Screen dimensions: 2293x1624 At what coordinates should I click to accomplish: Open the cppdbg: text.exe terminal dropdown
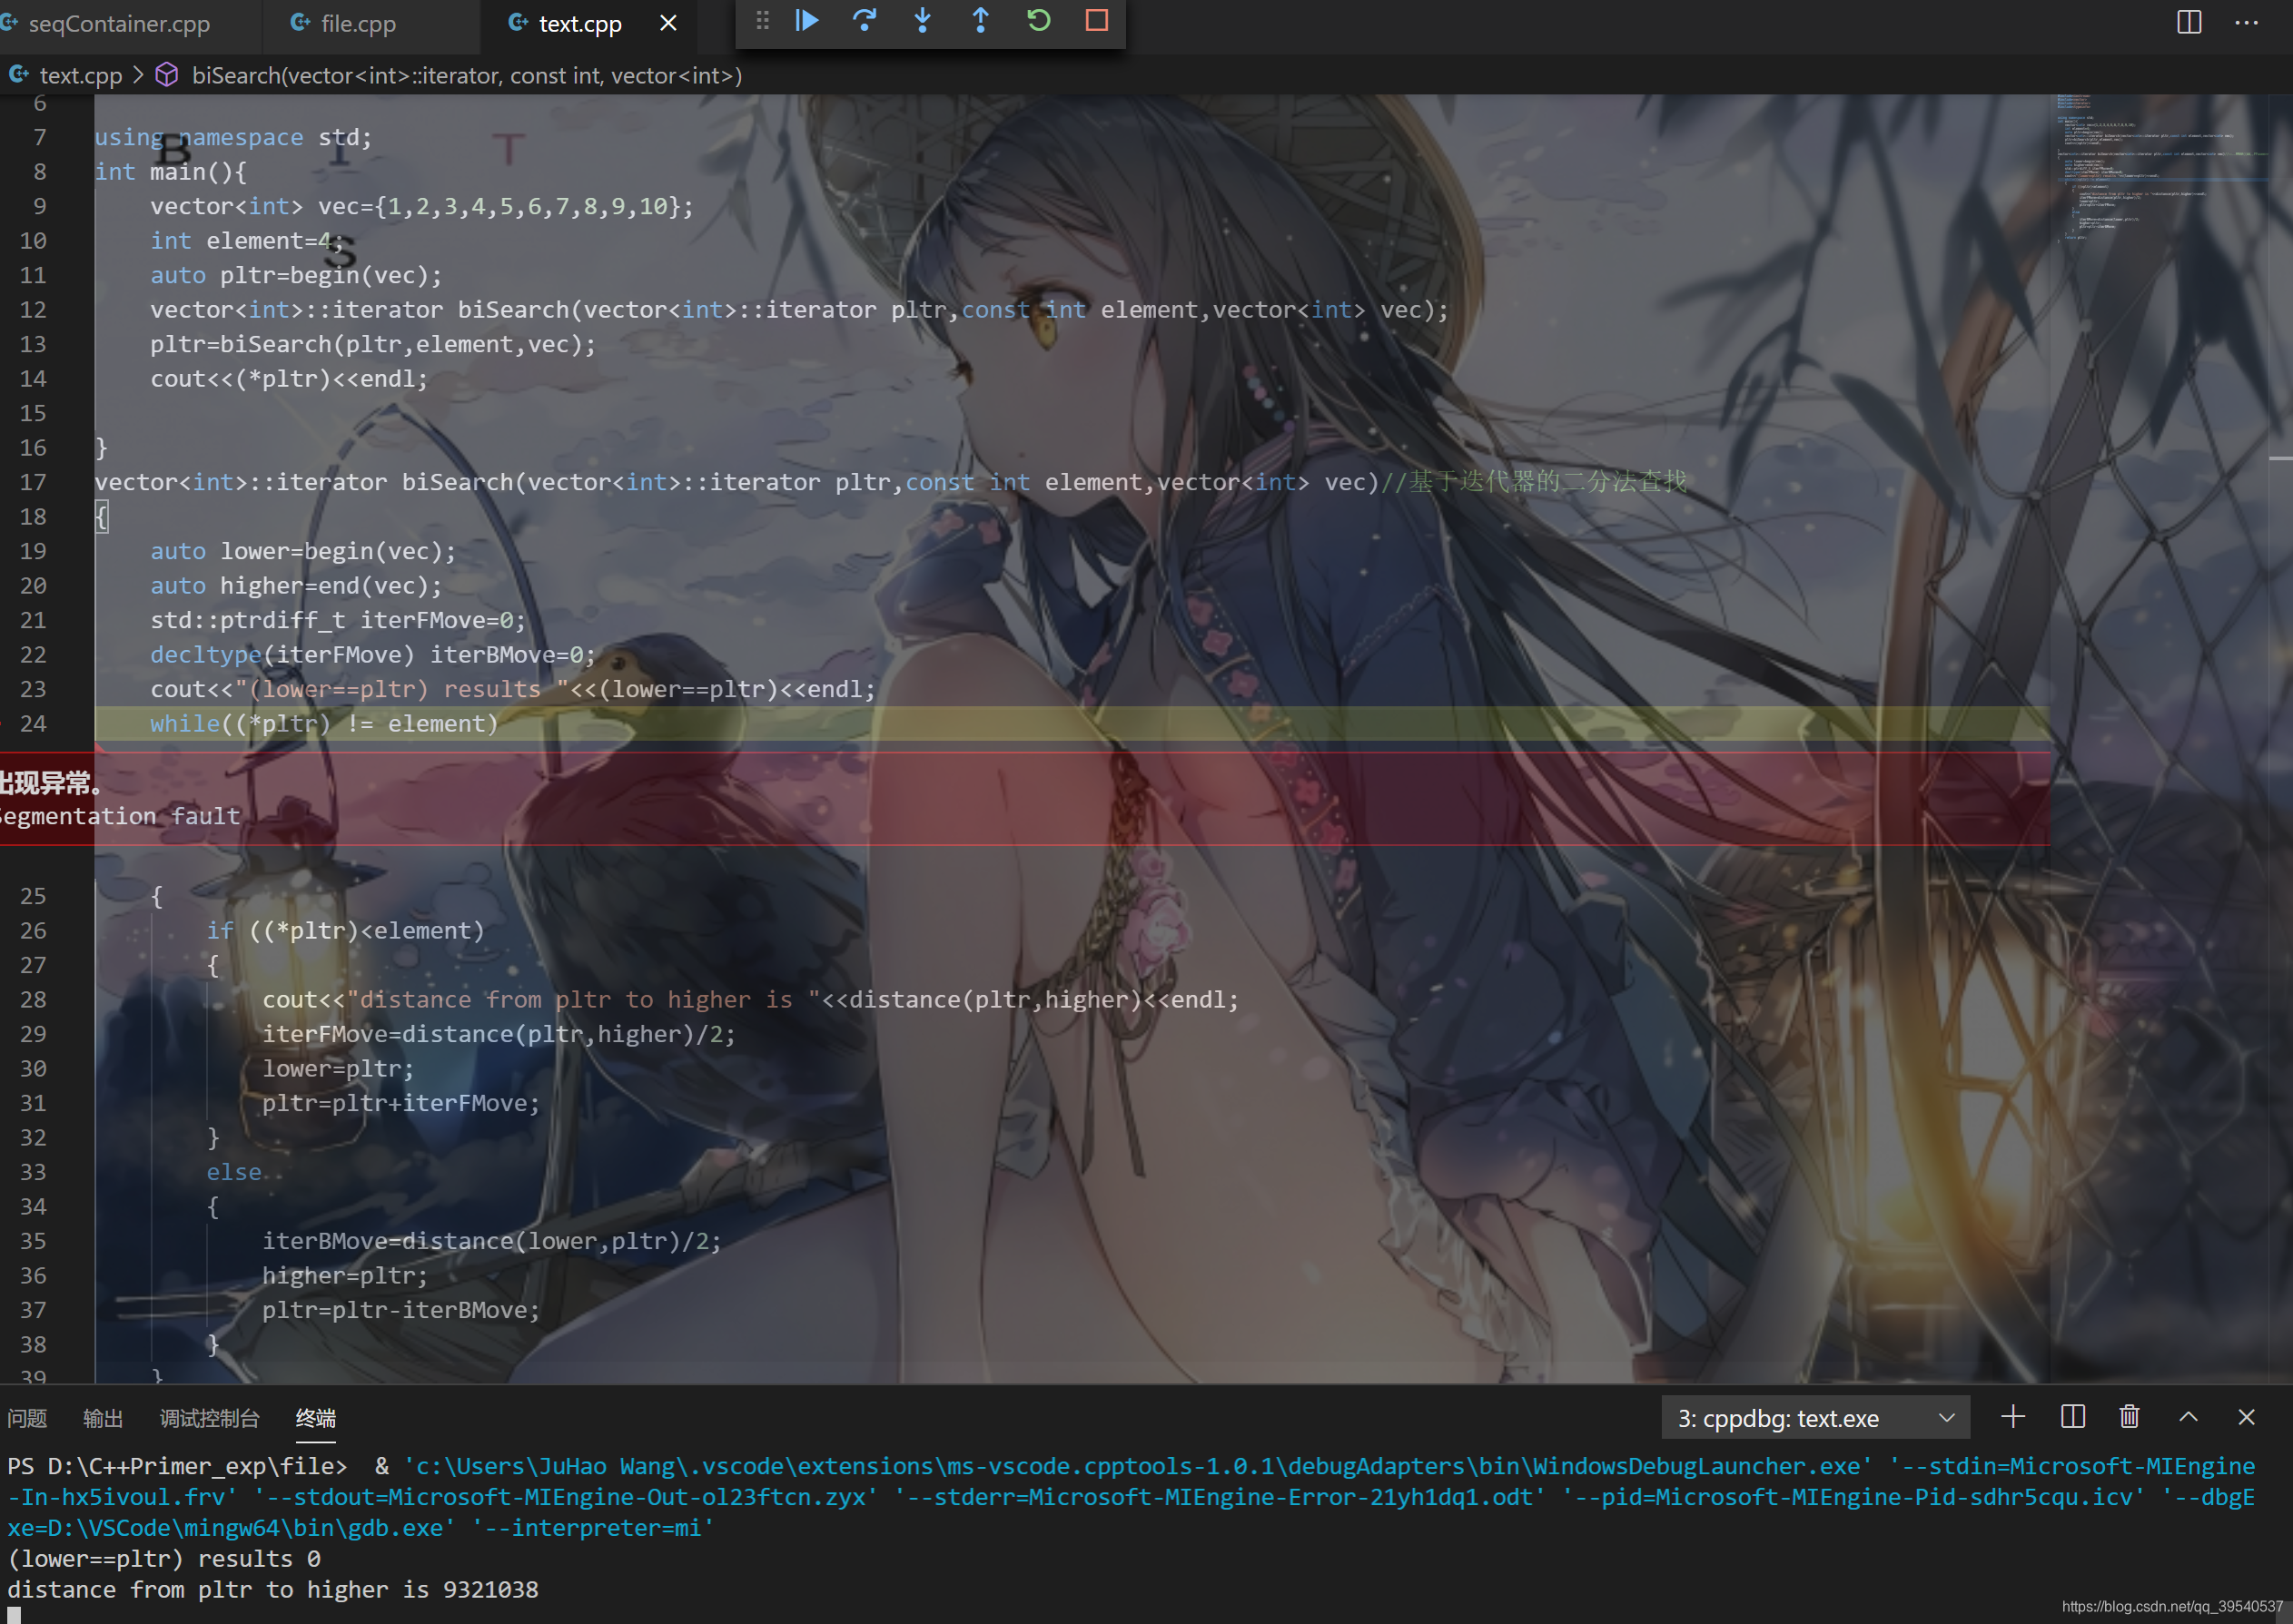tap(1814, 1418)
